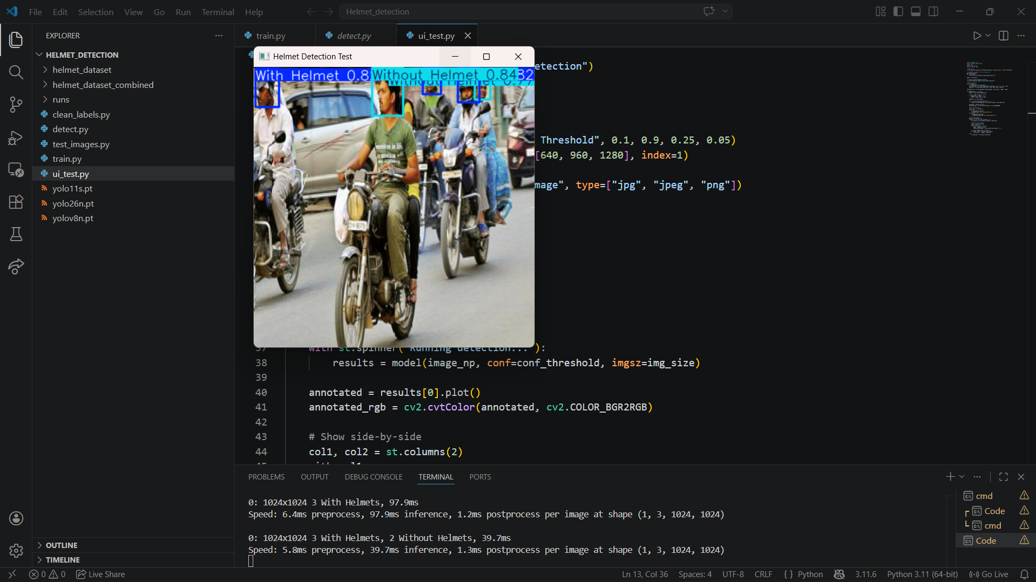Open the Manage settings gear

point(16,550)
